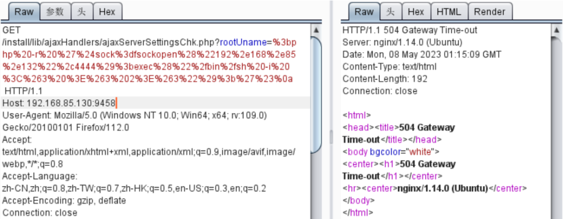Click the zh-CN,zh;q=0.8 language values line
Image resolution: width=563 pixels, height=219 pixels.
134,189
